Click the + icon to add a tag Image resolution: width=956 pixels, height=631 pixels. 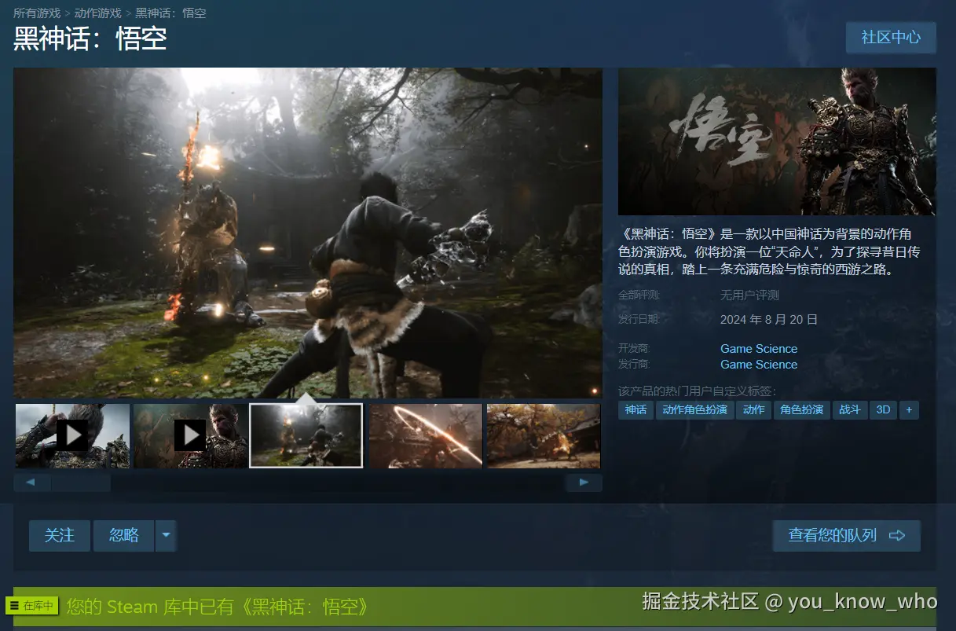(x=909, y=409)
